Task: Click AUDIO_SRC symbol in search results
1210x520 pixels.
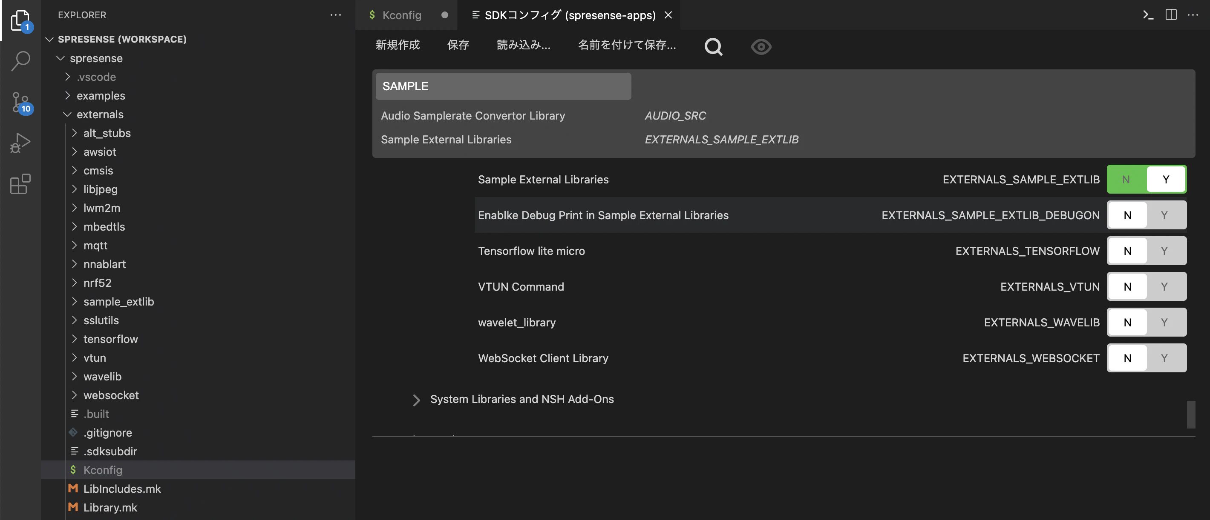Action: pyautogui.click(x=675, y=115)
